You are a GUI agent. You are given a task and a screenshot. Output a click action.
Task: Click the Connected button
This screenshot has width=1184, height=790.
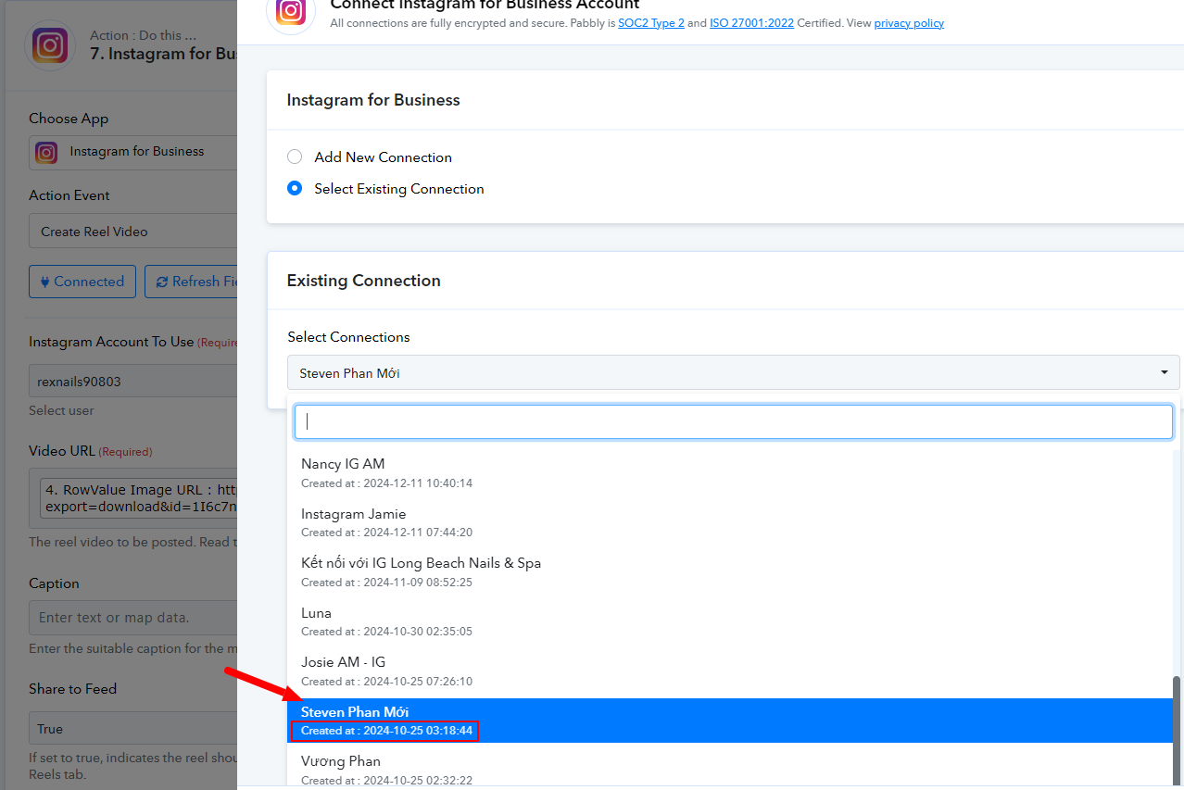(x=82, y=282)
